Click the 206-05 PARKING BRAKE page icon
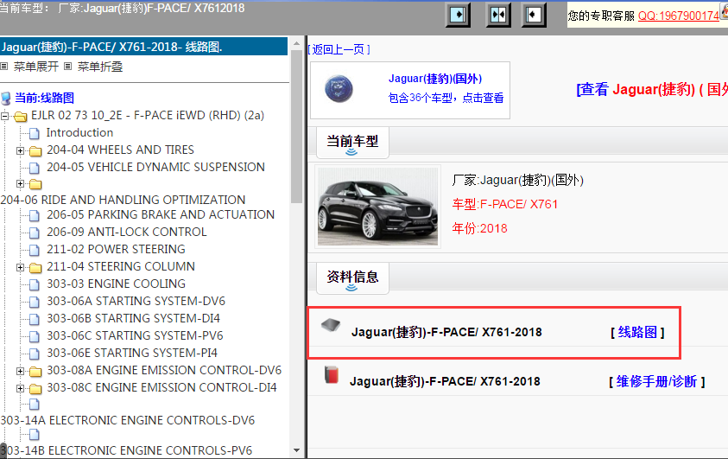This screenshot has height=459, width=728. (x=35, y=215)
